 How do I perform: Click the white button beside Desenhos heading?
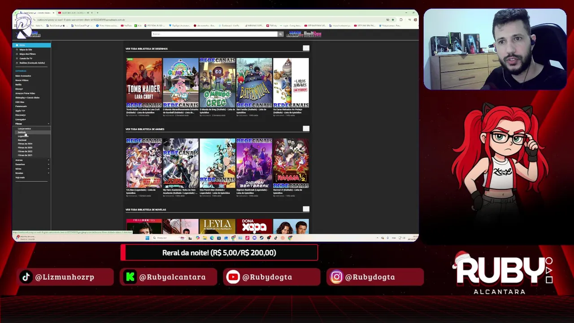(306, 48)
